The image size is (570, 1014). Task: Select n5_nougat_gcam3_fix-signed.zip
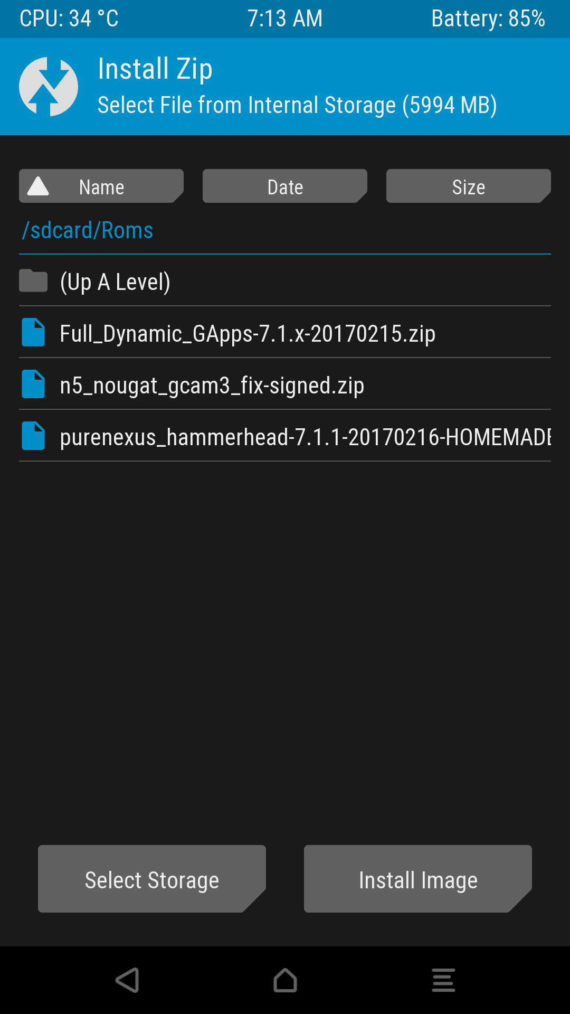(285, 384)
